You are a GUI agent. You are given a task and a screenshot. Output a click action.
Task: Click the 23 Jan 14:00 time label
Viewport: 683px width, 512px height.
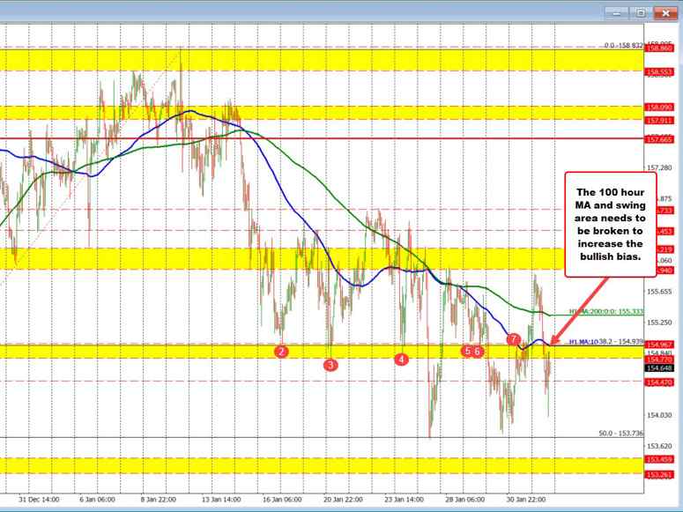[404, 500]
